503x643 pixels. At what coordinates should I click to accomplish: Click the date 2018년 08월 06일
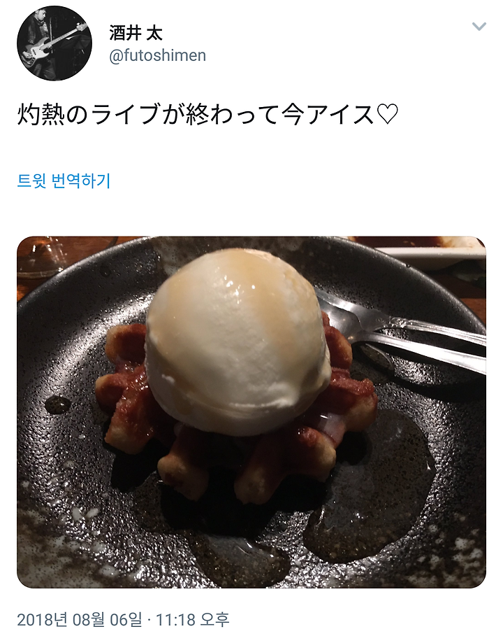(79, 619)
